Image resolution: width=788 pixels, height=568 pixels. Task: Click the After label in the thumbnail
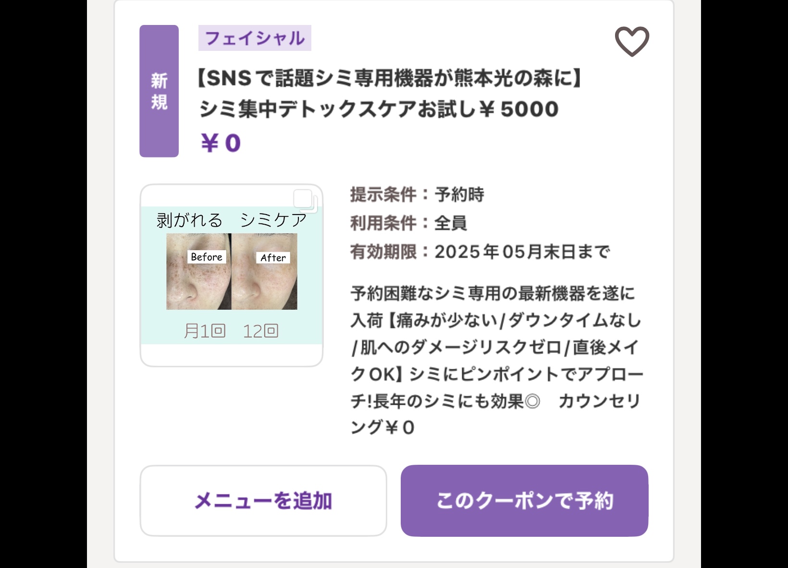pos(273,258)
